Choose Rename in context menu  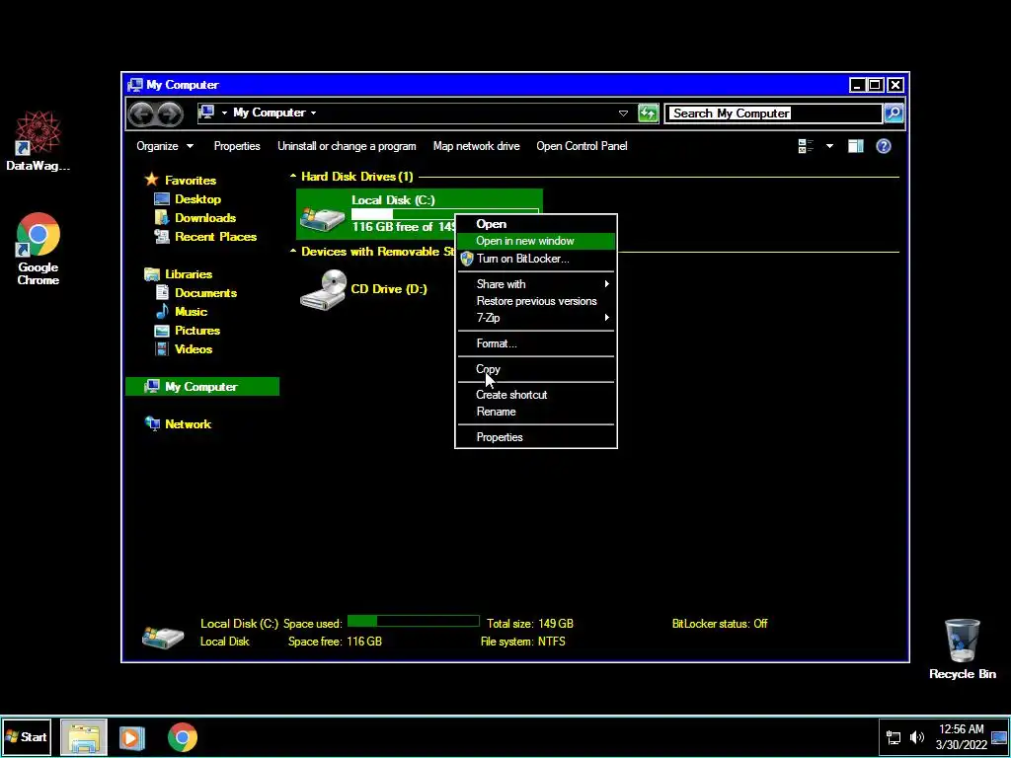coord(536,412)
